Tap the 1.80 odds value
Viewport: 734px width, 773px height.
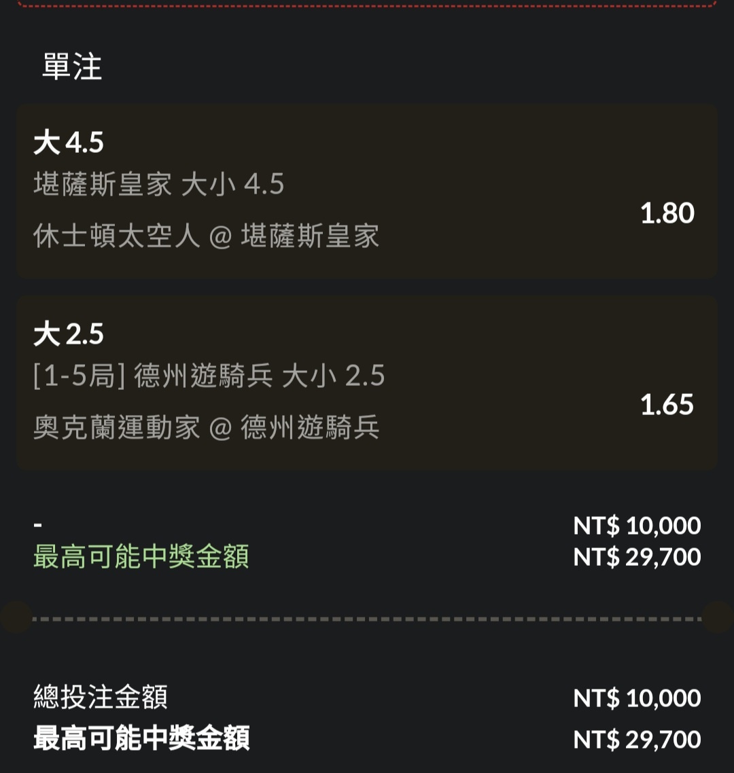pyautogui.click(x=667, y=213)
